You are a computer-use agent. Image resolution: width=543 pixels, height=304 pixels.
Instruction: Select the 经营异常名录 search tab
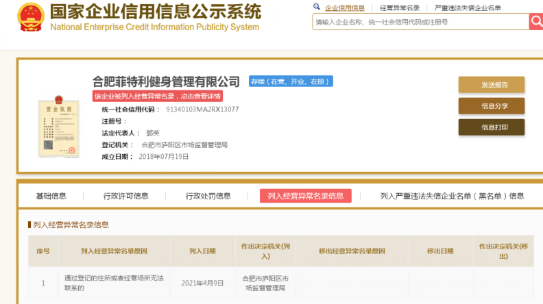pos(400,8)
